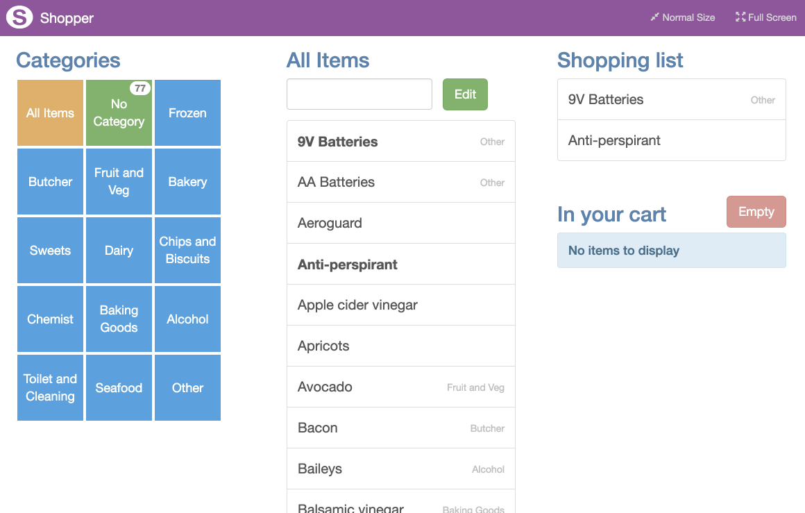Show the Seafood category items
The image size is (805, 513).
119,388
